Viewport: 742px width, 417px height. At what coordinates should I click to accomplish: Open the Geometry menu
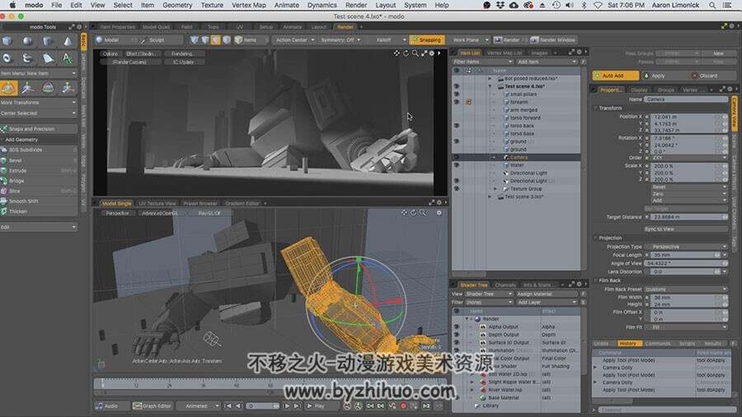point(177,5)
